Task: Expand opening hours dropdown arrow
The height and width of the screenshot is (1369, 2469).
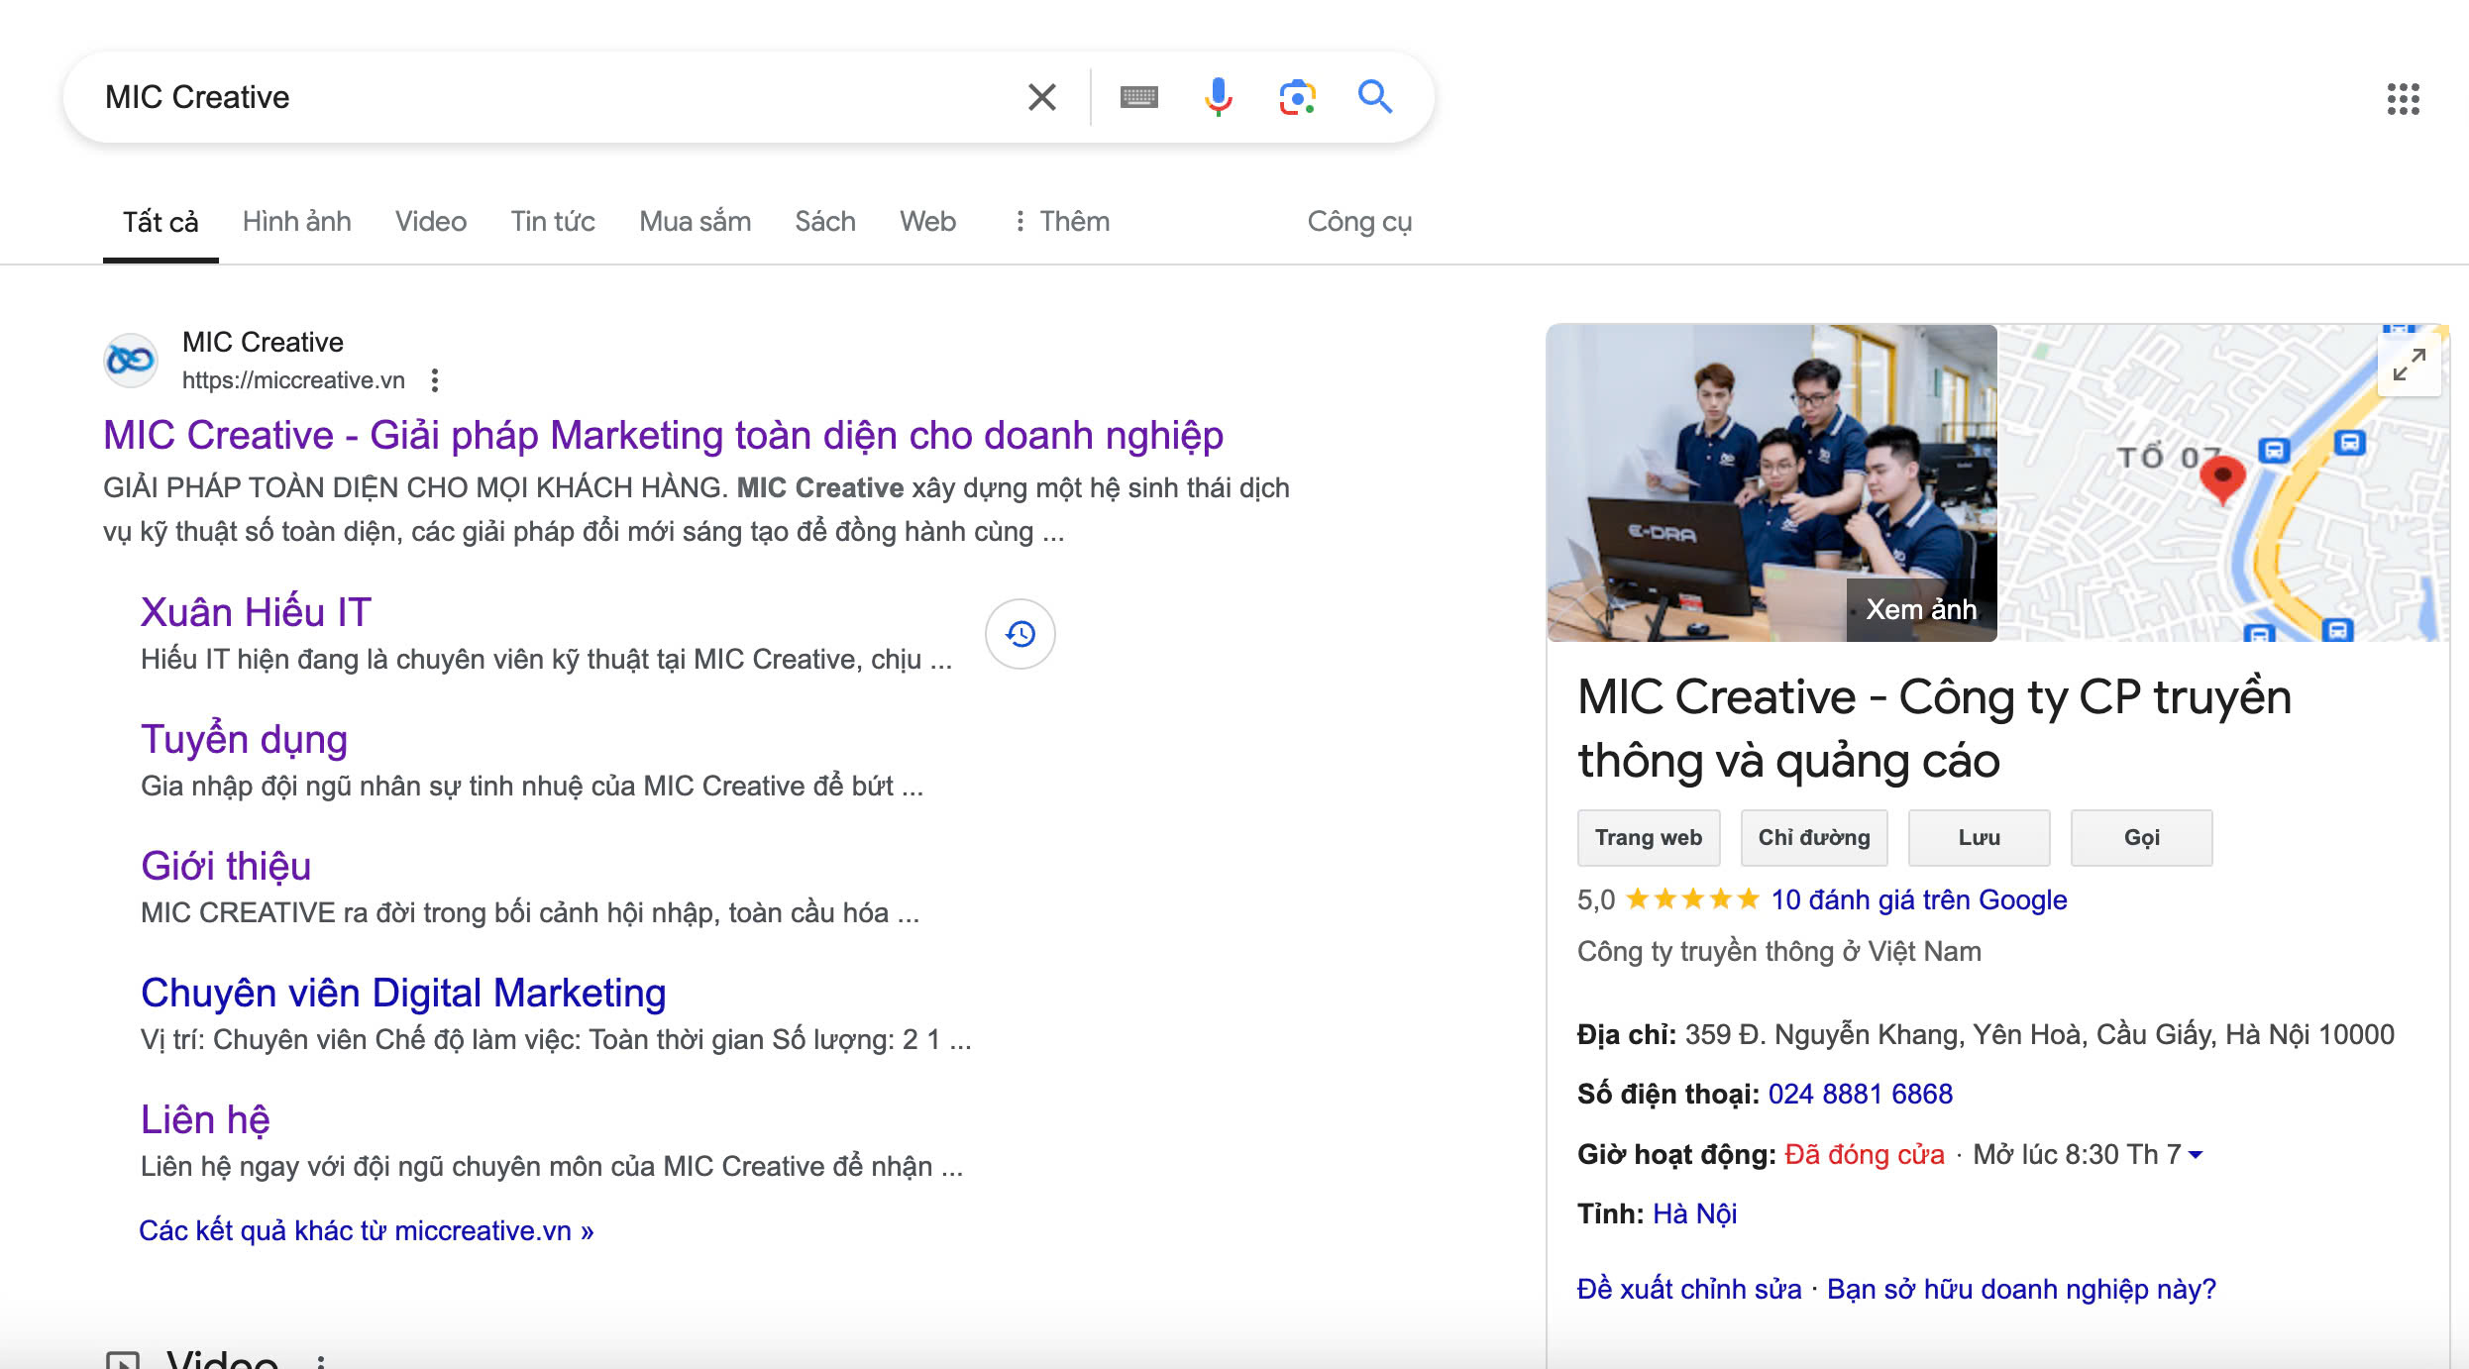Action: tap(2196, 1155)
